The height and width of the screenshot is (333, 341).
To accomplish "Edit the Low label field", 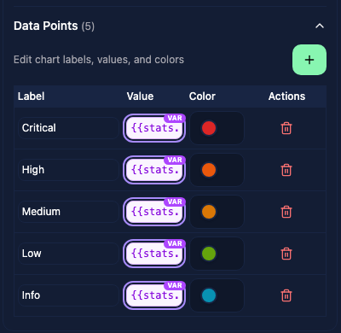I will pyautogui.click(x=68, y=254).
